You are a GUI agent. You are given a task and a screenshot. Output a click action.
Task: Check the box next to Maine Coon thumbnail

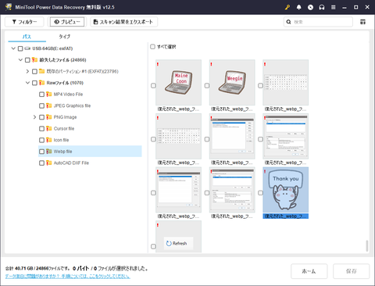pyautogui.click(x=153, y=86)
